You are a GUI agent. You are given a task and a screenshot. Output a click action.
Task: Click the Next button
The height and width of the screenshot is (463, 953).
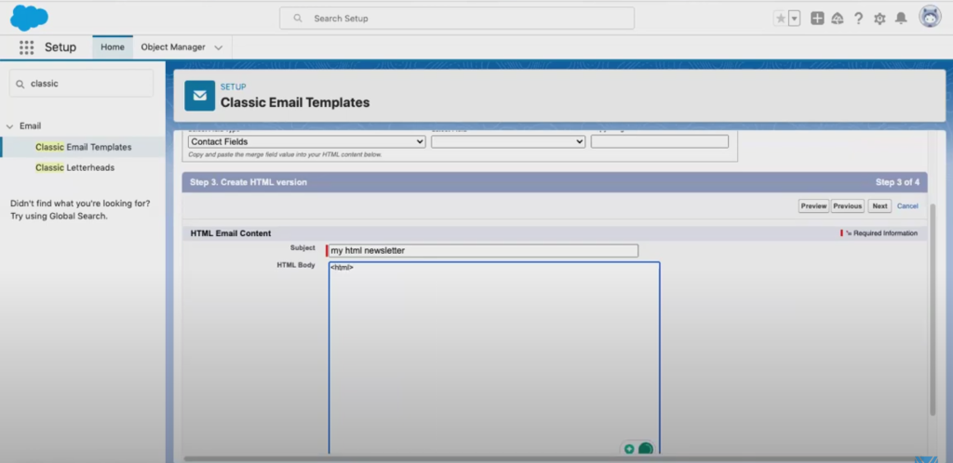[880, 206]
